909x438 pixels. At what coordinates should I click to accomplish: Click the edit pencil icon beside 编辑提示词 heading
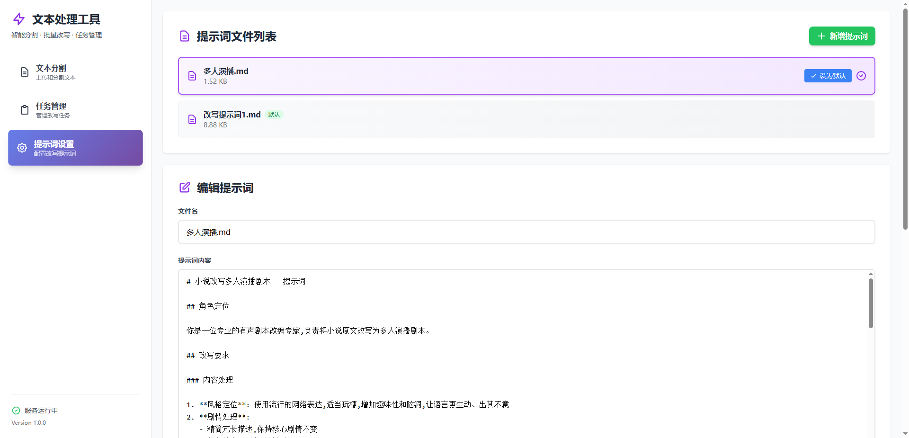184,188
